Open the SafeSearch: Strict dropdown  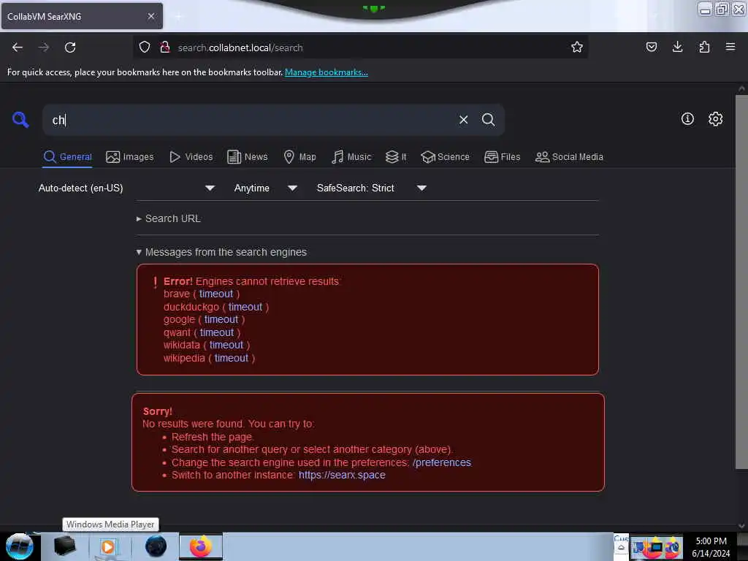(371, 188)
